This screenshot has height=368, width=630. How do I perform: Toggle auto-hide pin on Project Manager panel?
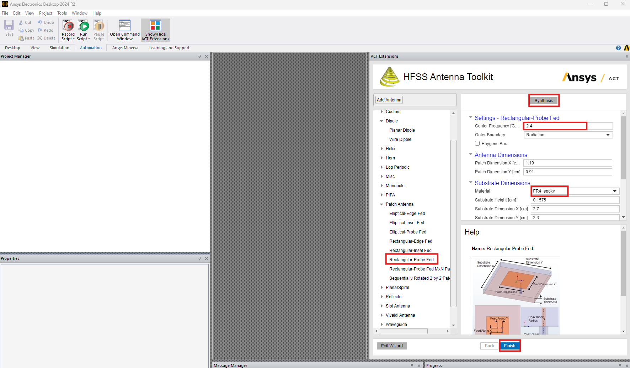tap(199, 56)
